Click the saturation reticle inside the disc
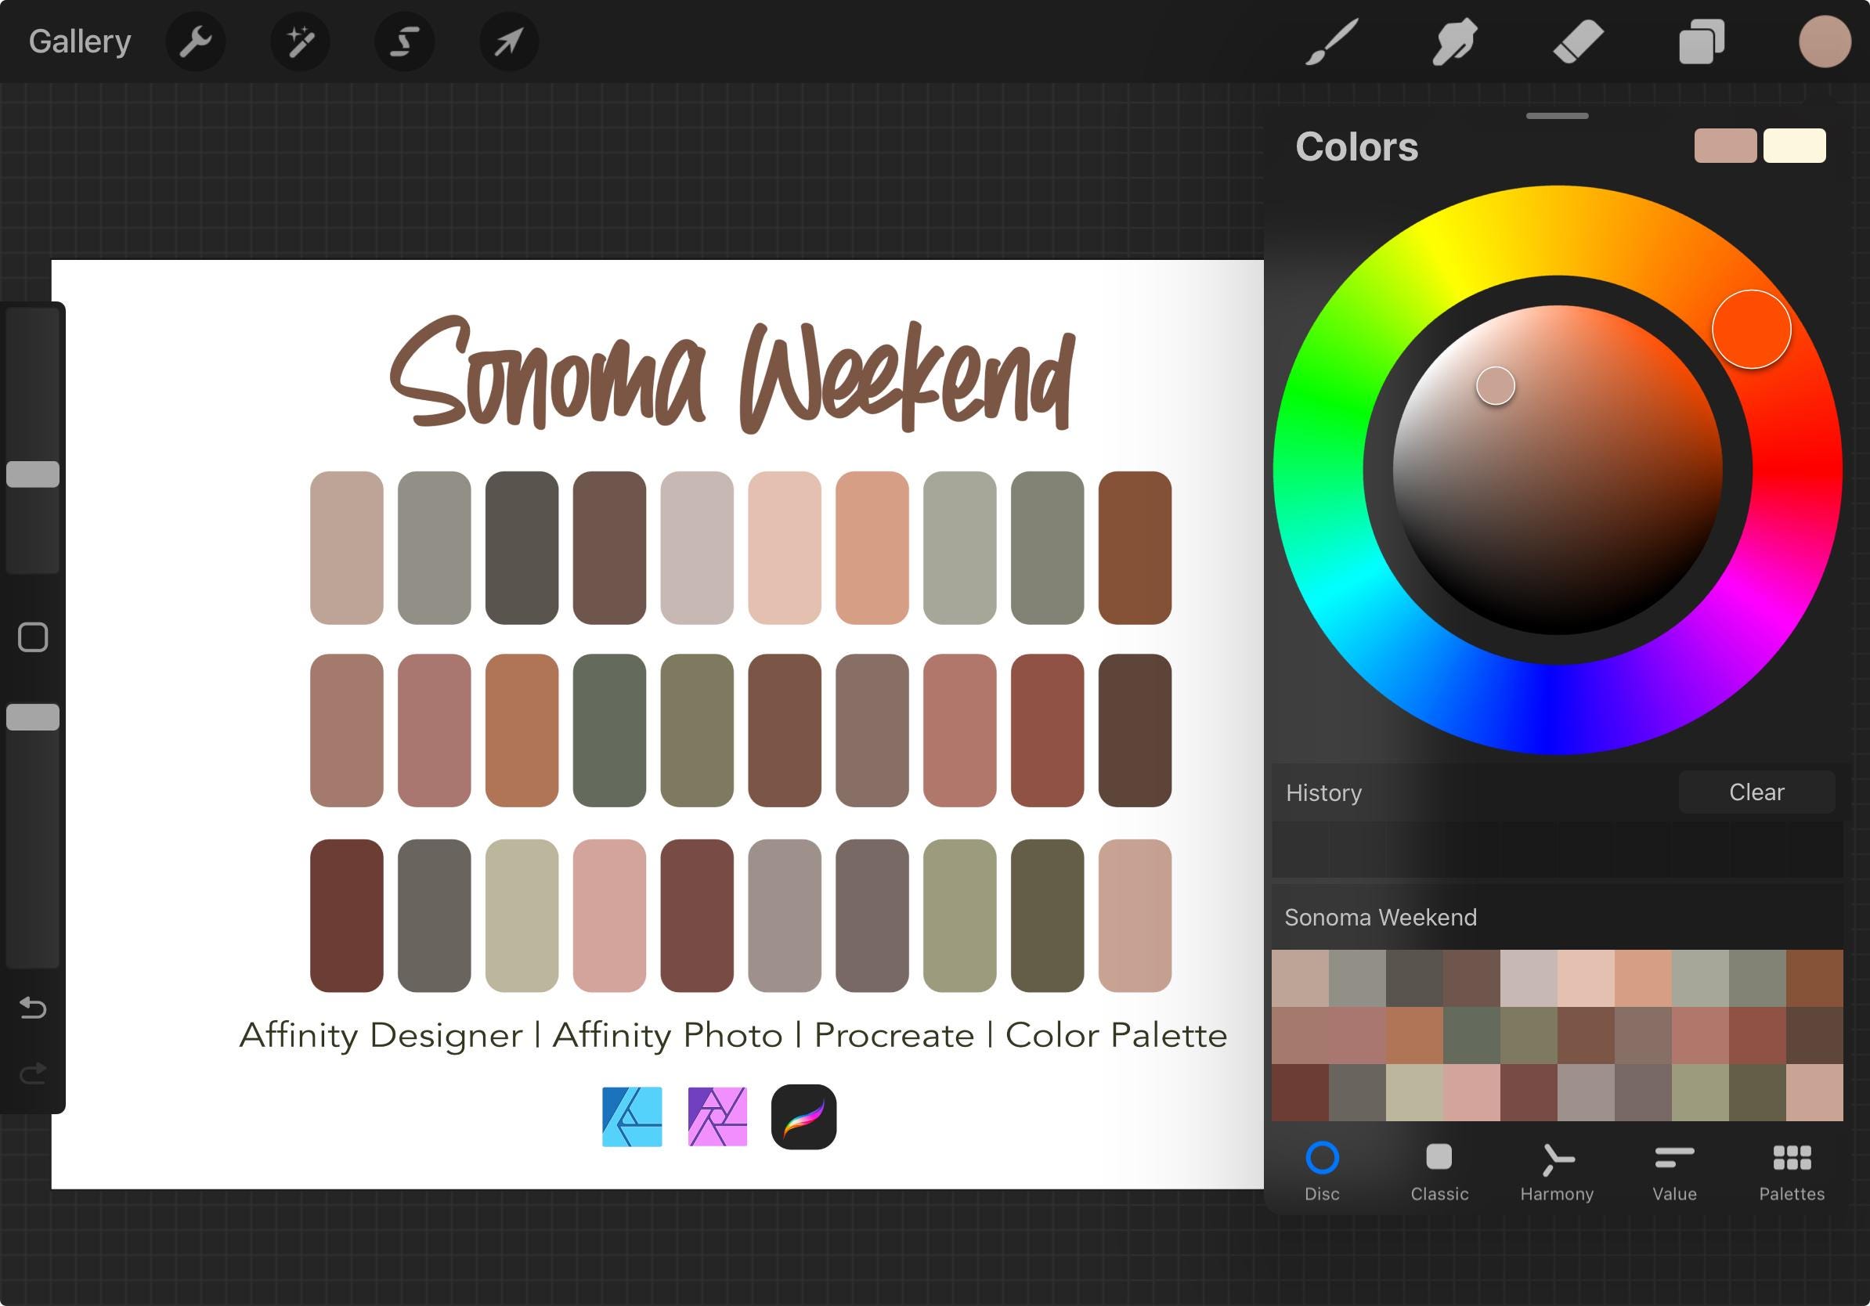Image resolution: width=1870 pixels, height=1306 pixels. [x=1496, y=386]
